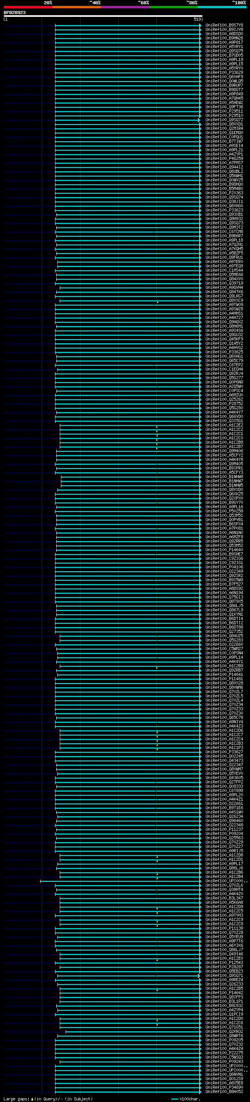Click the orange ~40% legend segment
Screen dimensions: 250x1102
click(x=77, y=7)
